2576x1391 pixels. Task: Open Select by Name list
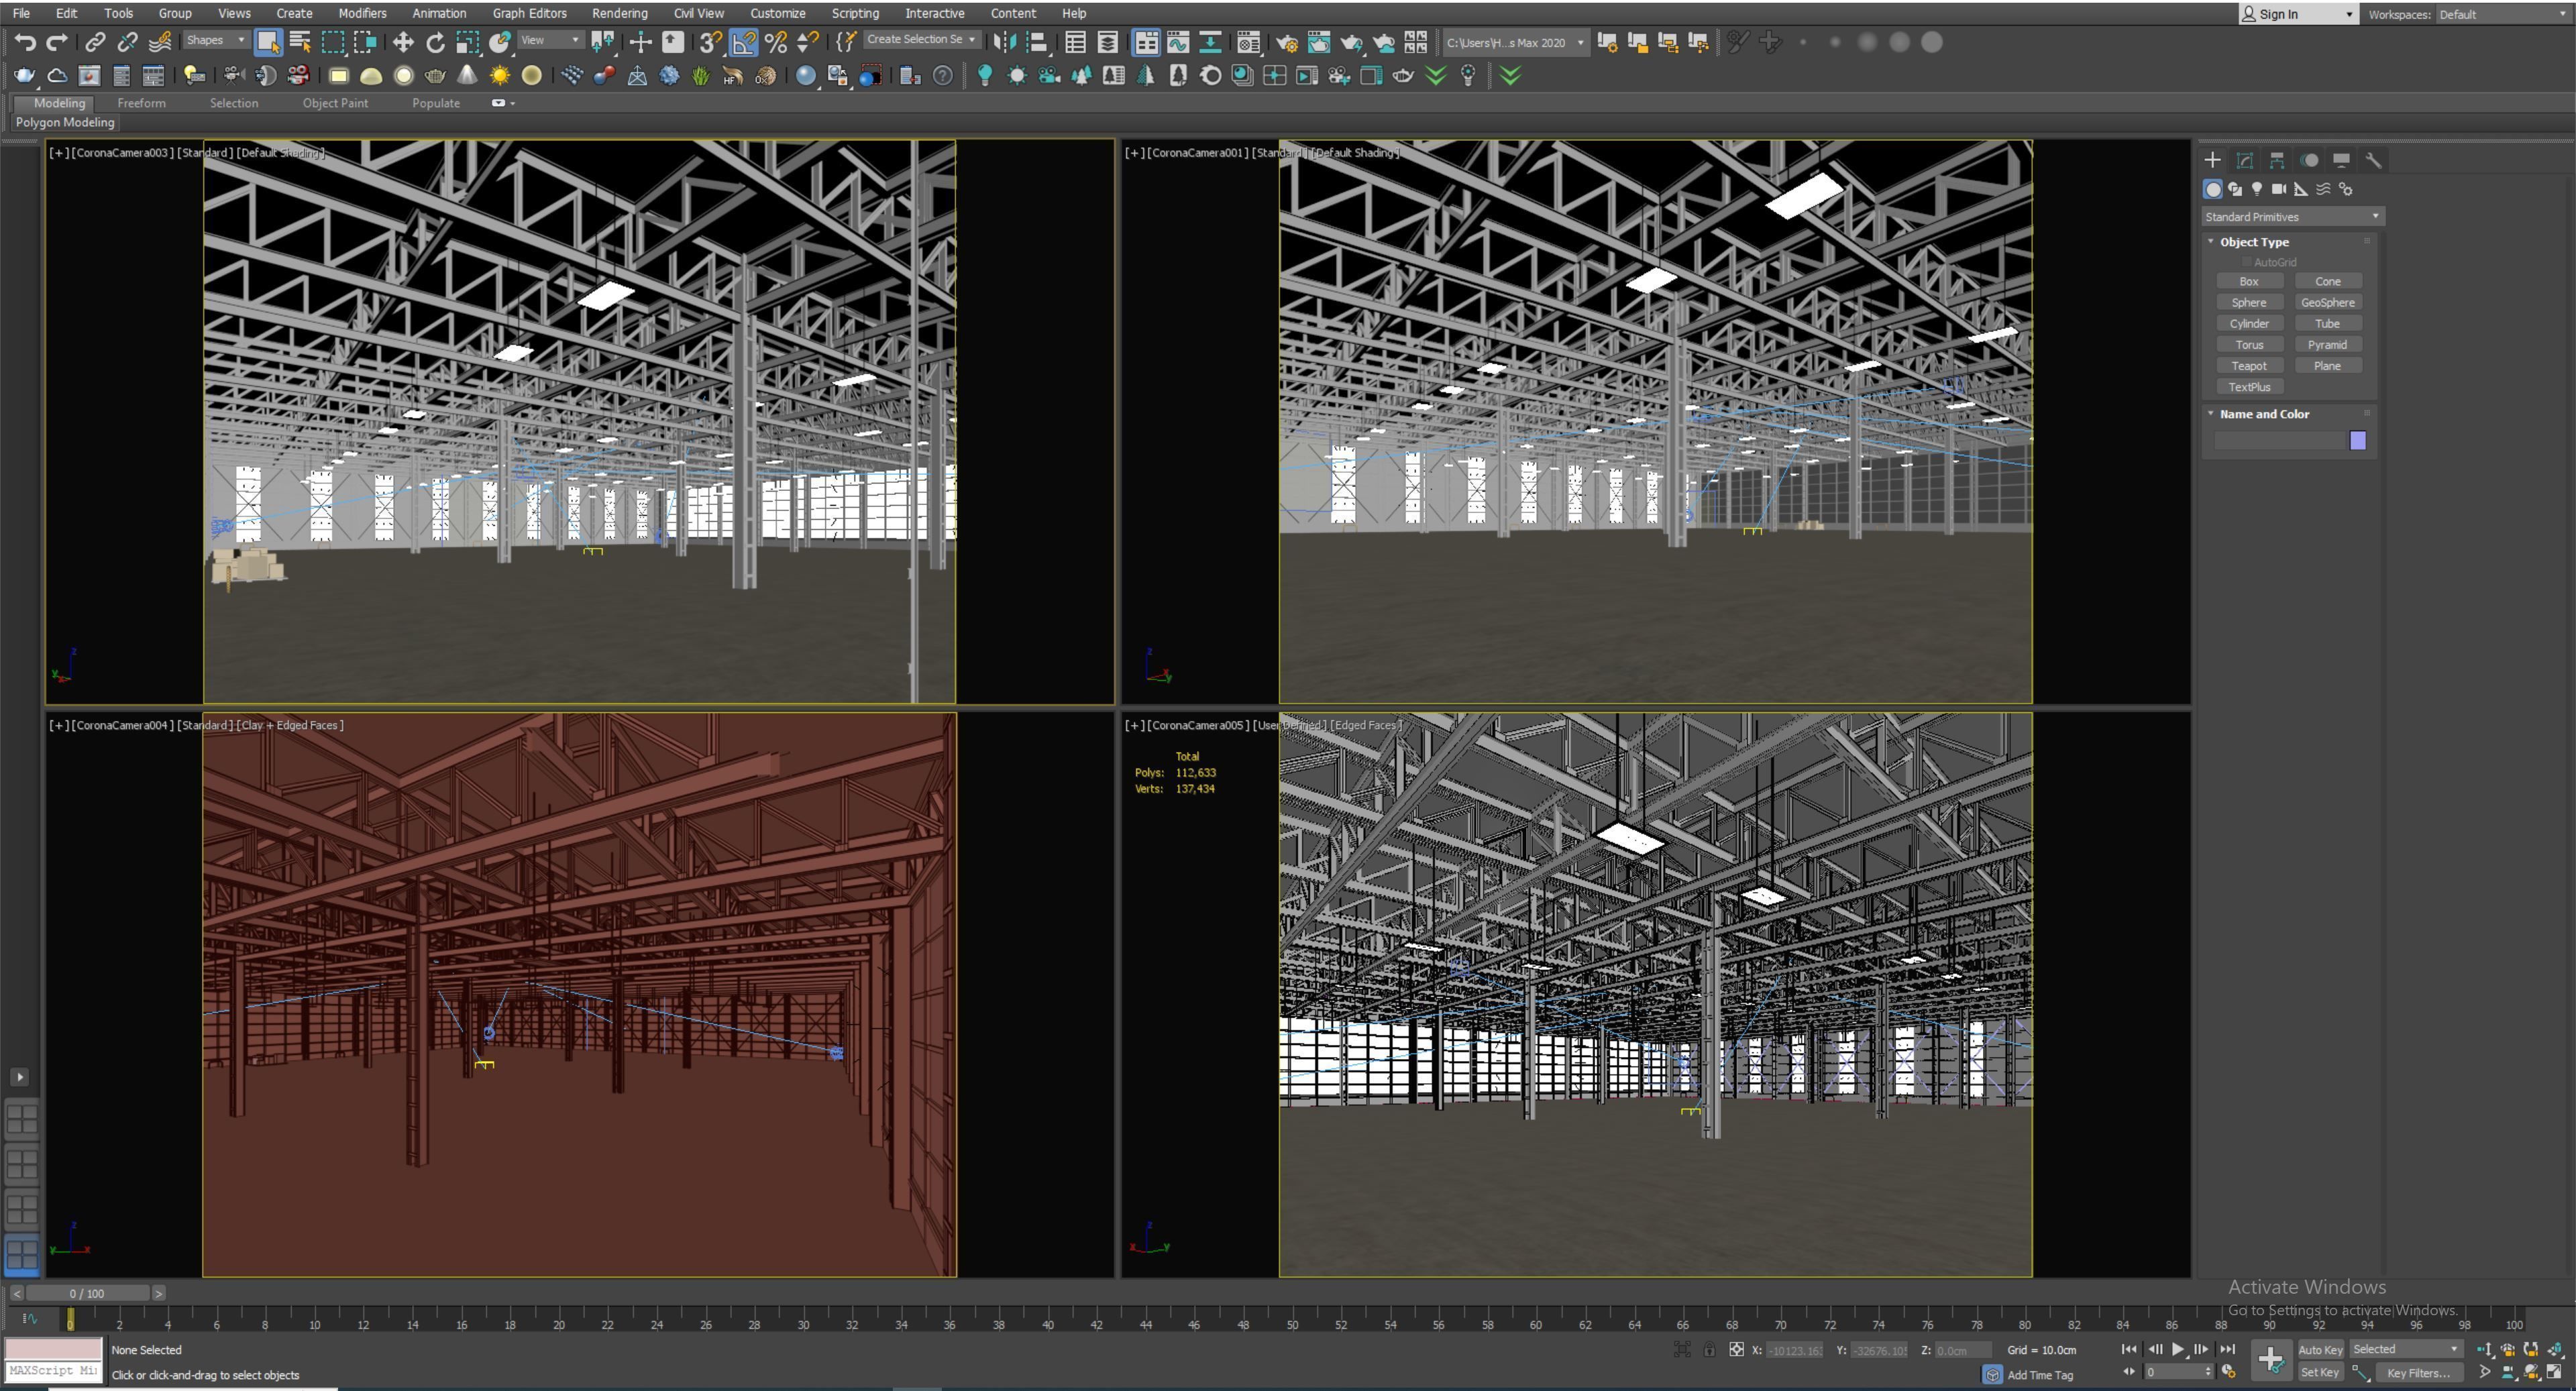[x=300, y=42]
